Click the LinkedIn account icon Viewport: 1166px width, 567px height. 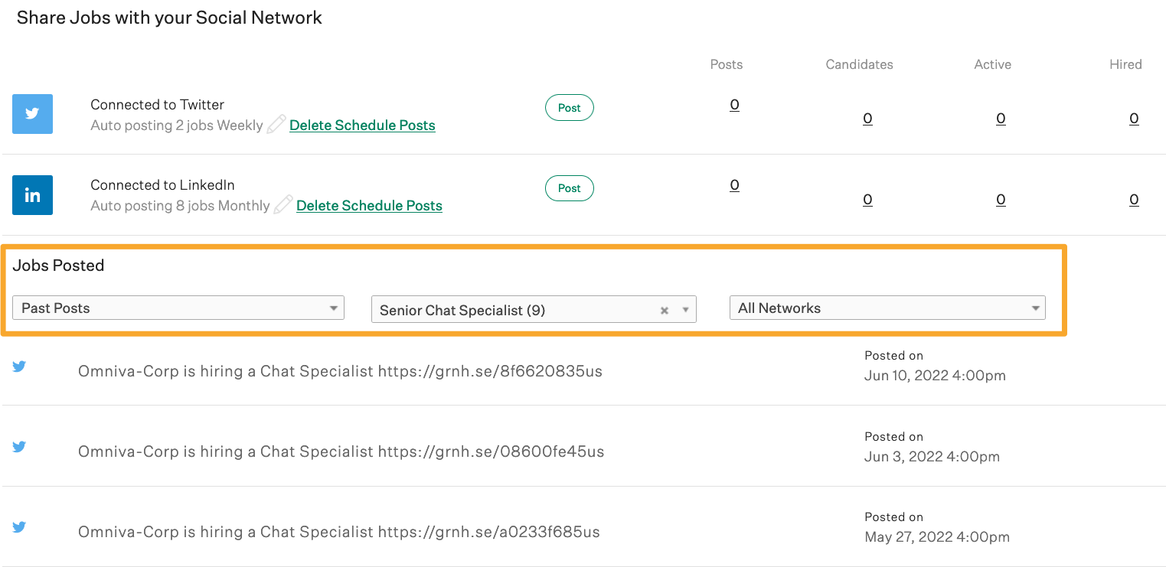[32, 194]
